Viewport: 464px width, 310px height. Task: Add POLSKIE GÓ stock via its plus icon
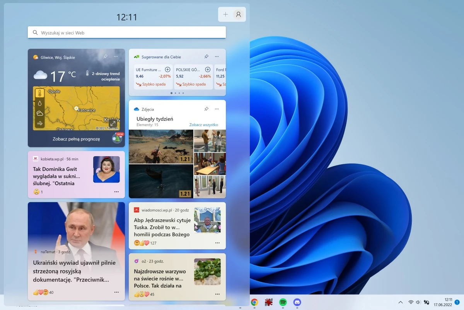point(208,69)
